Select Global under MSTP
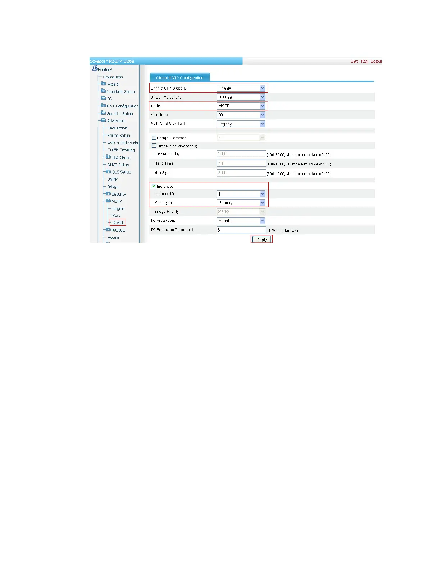 [x=118, y=223]
